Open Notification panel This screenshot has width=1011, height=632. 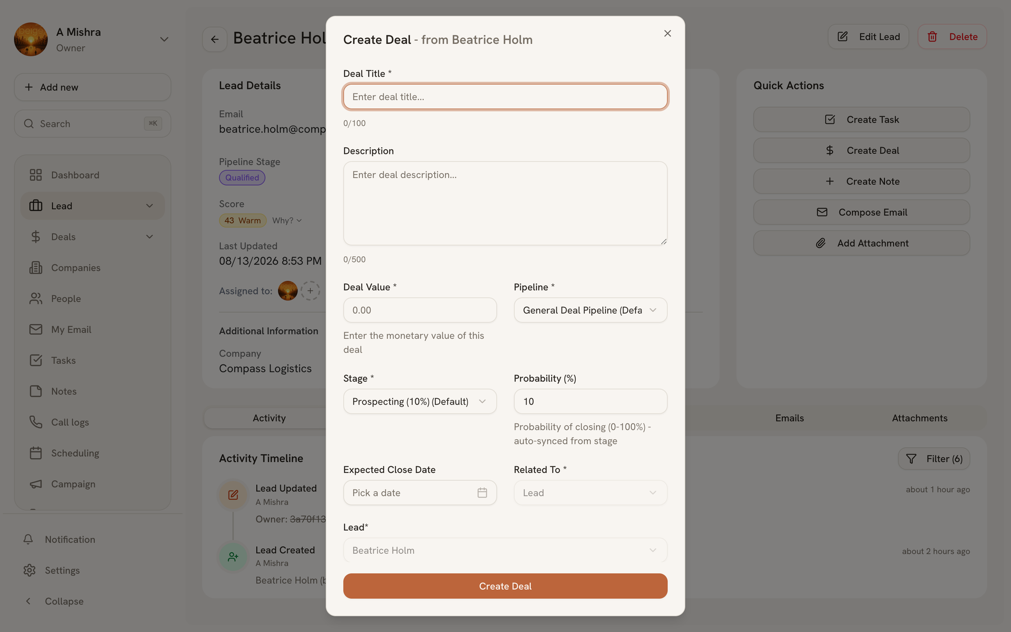click(x=93, y=539)
